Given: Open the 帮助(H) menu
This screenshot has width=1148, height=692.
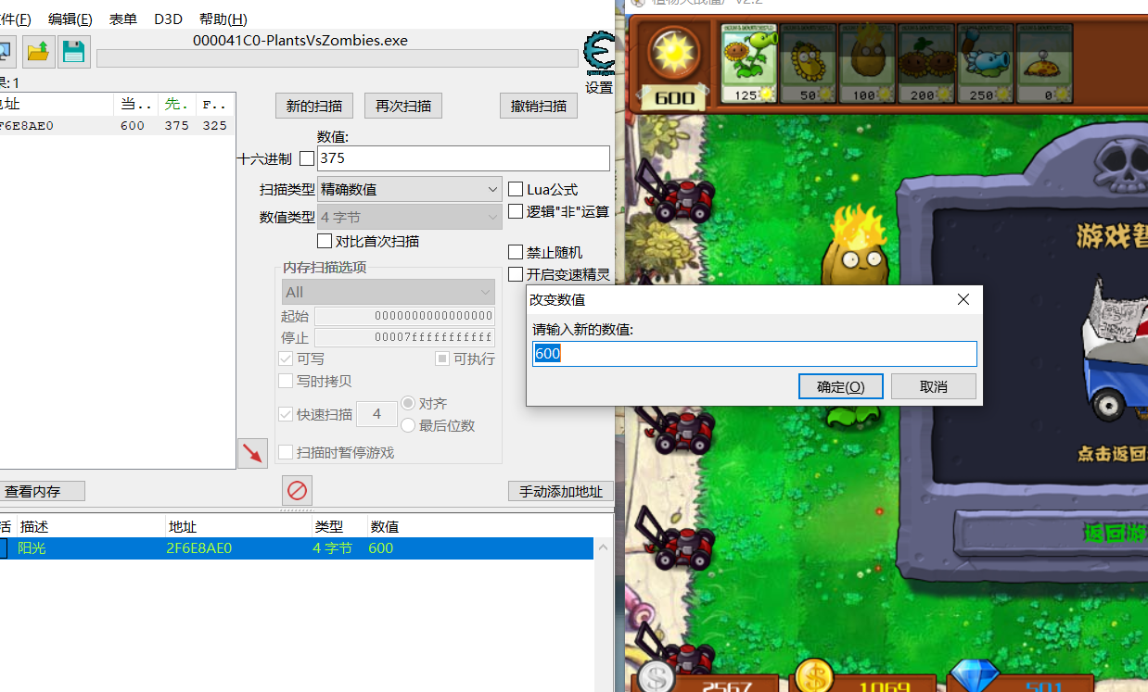Looking at the screenshot, I should [x=223, y=19].
